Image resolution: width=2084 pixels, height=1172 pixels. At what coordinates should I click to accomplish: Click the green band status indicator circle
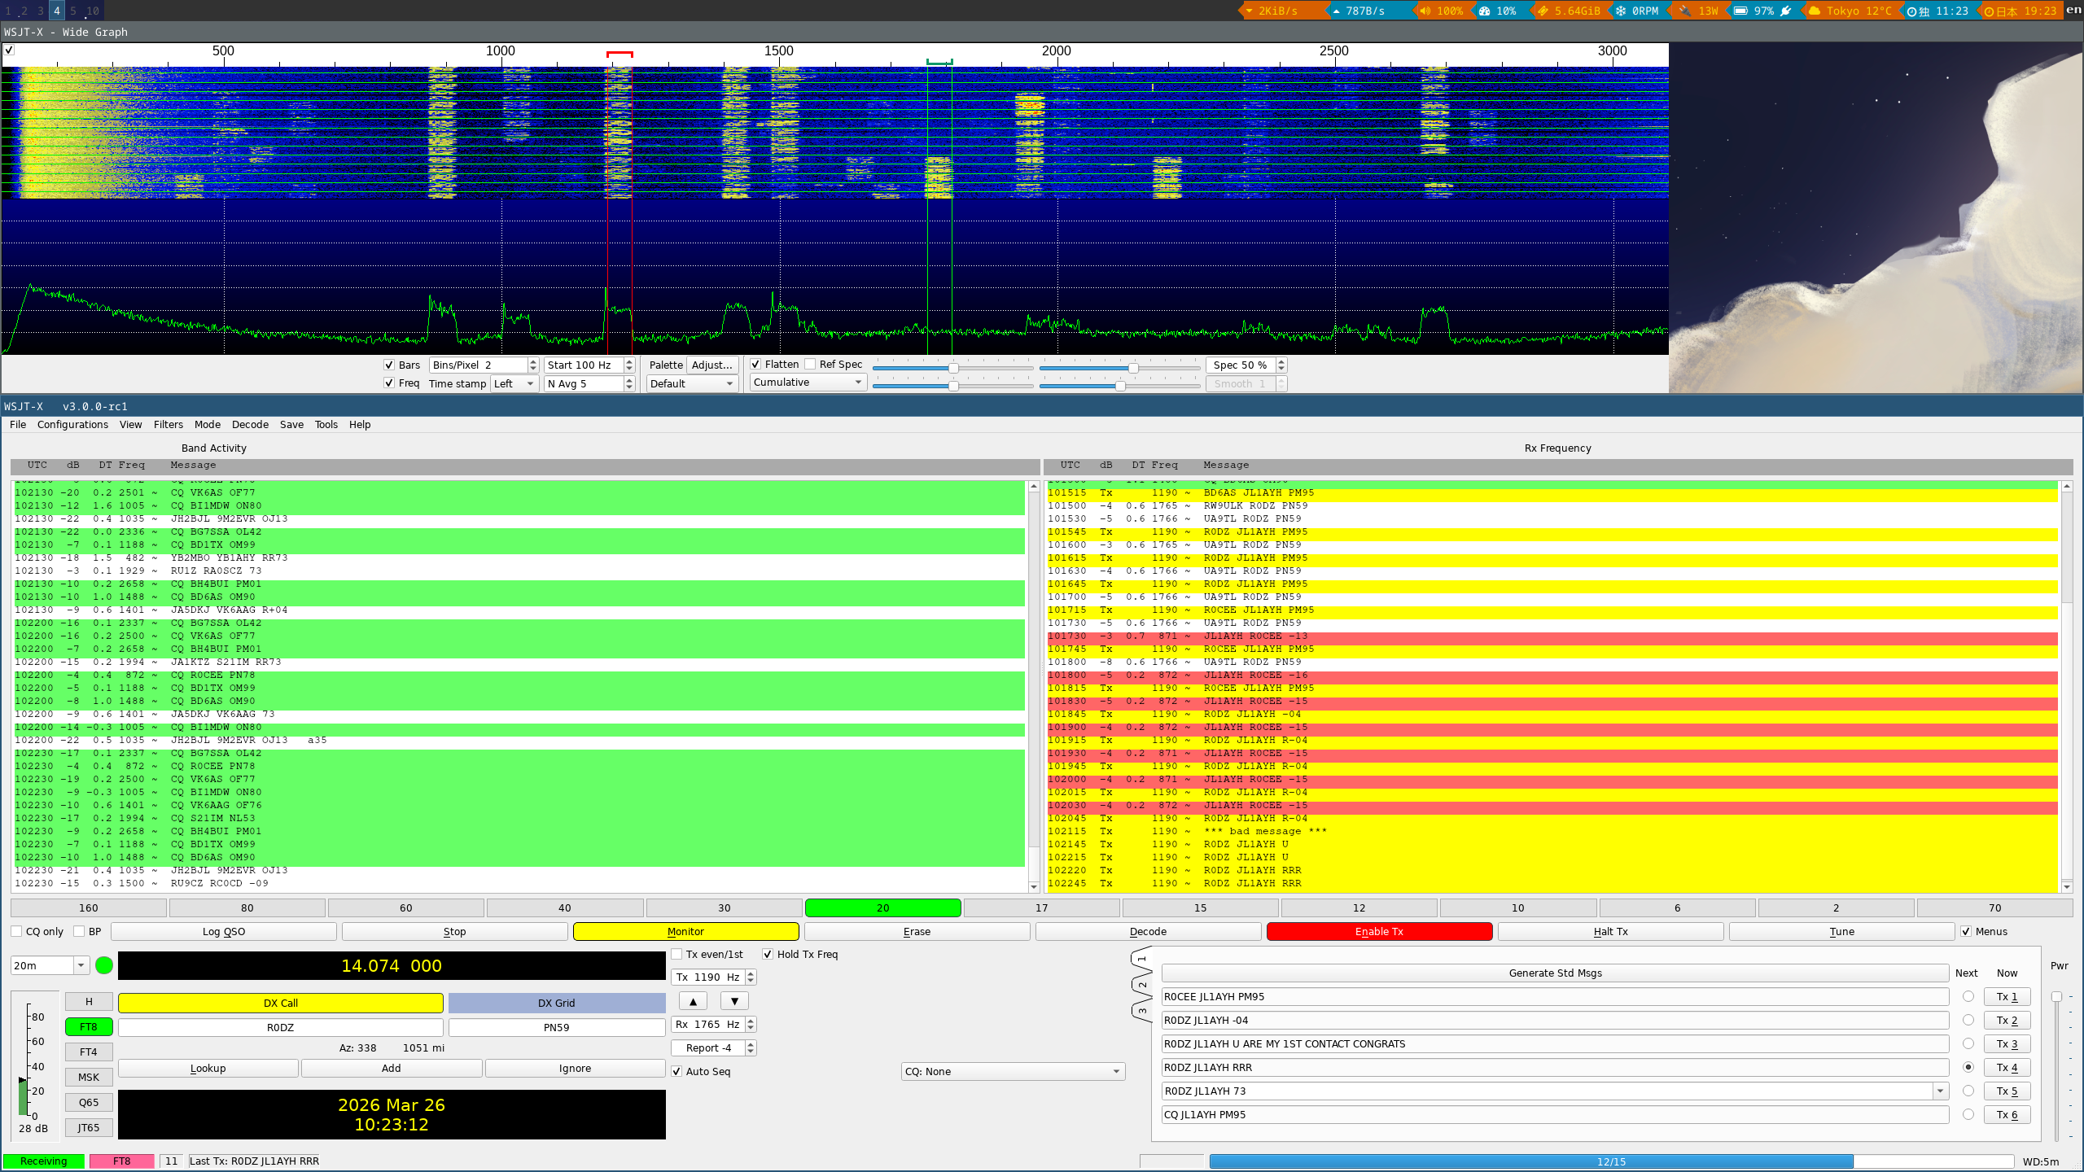[x=104, y=965]
